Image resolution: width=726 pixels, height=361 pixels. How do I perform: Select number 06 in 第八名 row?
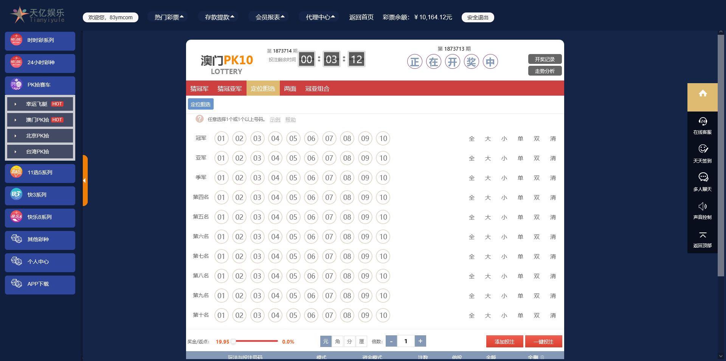click(x=311, y=276)
